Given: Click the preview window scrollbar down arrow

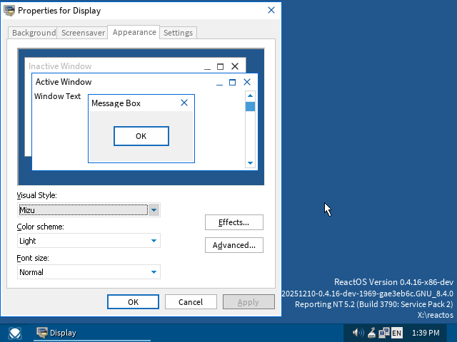Looking at the screenshot, I should 250,163.
